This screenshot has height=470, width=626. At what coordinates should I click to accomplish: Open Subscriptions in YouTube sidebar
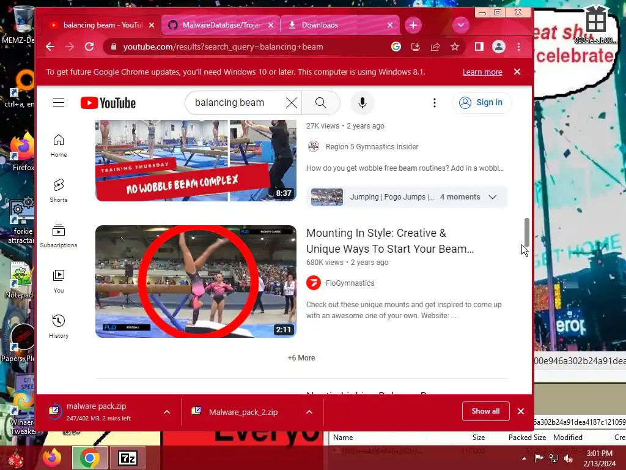59,236
